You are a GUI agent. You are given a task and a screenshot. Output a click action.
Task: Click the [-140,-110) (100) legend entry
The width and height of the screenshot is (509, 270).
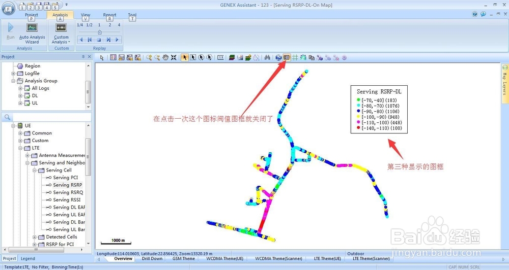379,128
